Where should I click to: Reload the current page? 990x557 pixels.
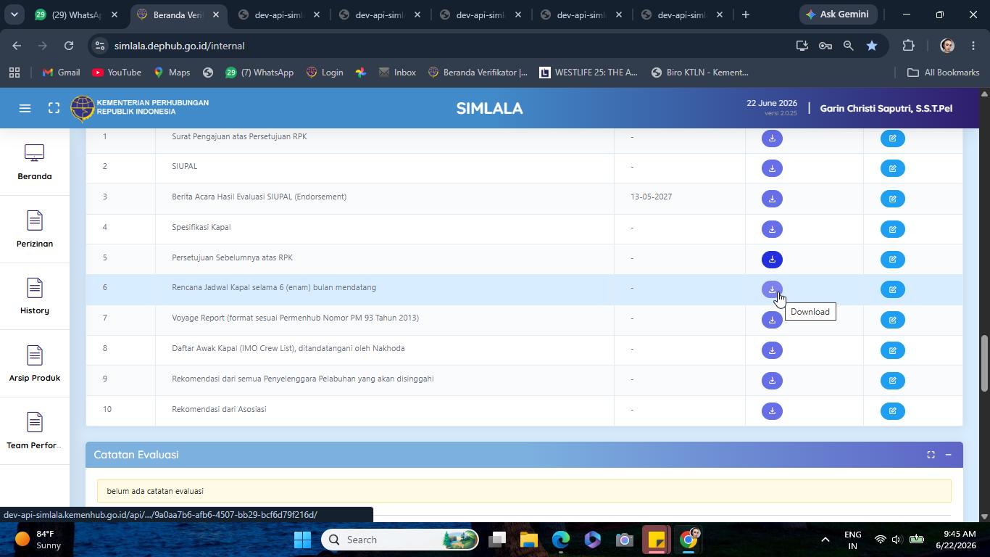(69, 46)
